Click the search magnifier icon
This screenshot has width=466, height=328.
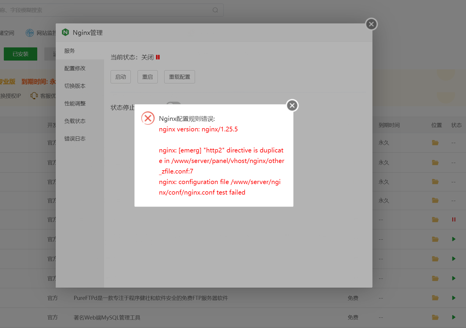pos(215,10)
